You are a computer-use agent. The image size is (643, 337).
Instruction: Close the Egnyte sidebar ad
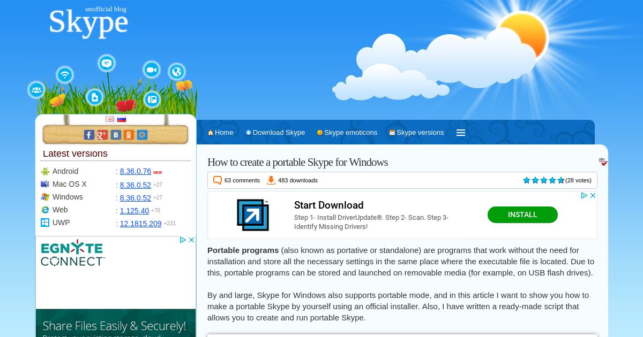[x=191, y=240]
